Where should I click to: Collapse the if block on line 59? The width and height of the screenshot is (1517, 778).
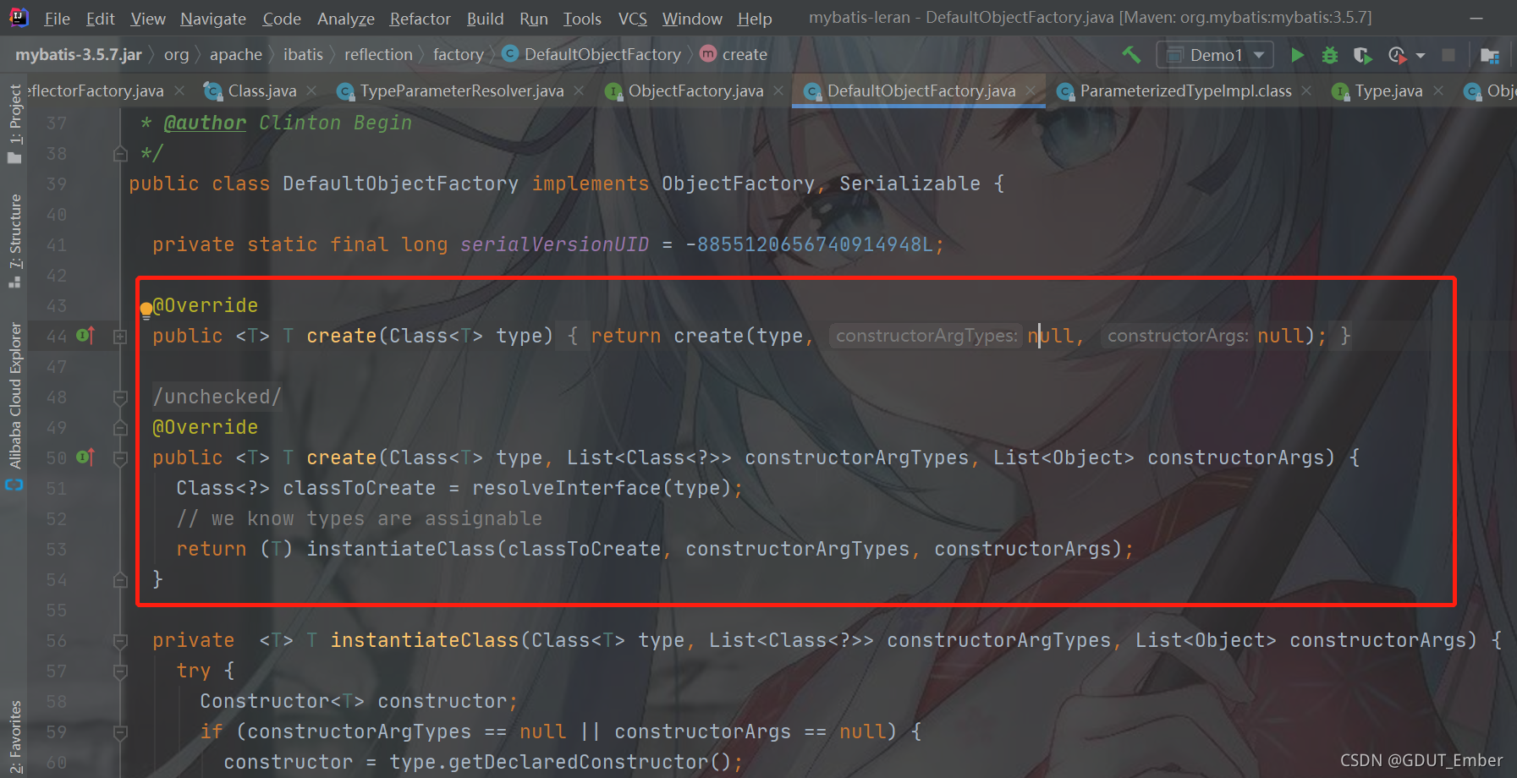tap(120, 732)
